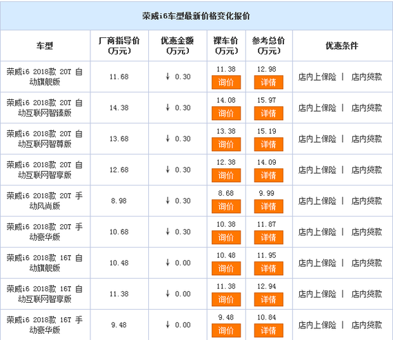Click 询价 for 20T 自动互联网智尊版
The image size is (393, 340).
pyautogui.click(x=226, y=144)
